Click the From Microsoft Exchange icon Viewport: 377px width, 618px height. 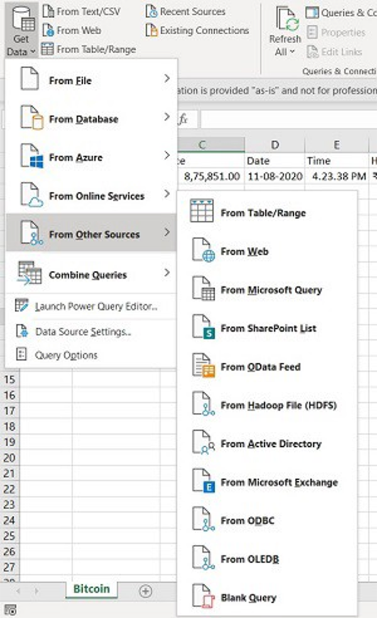pos(202,482)
